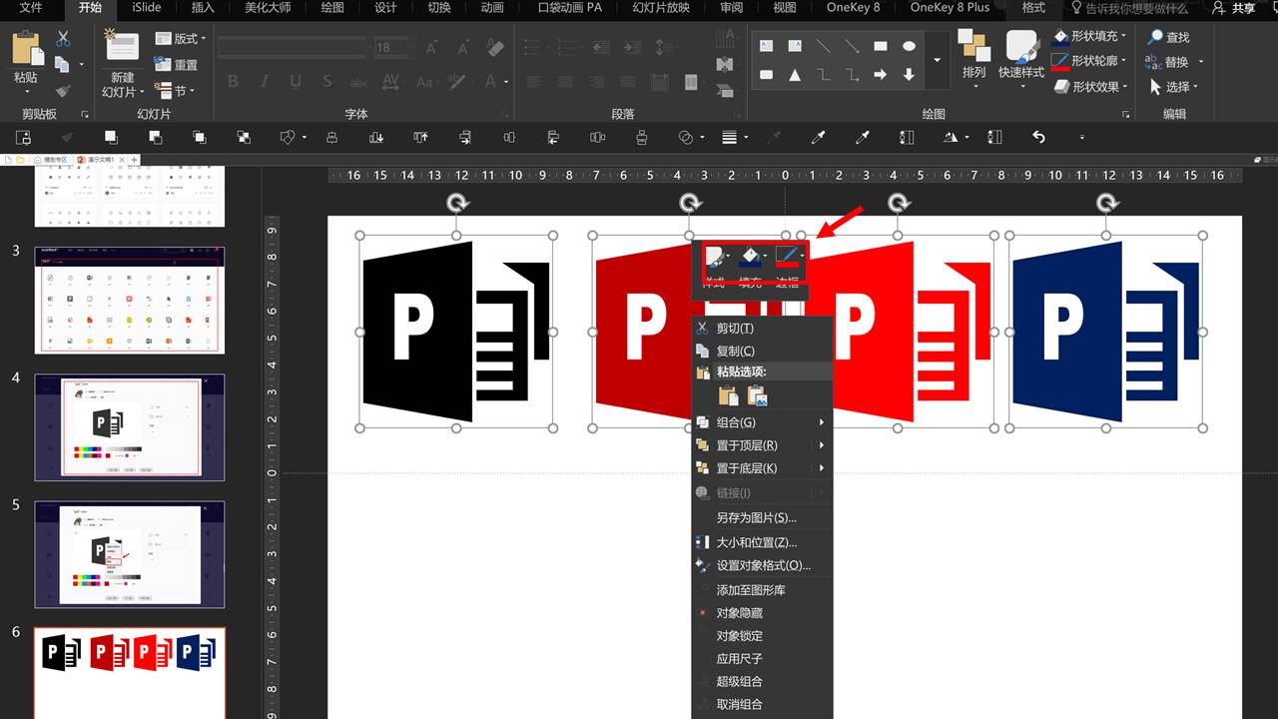
Task: Select the navy blue PowerPoint icon on slide
Action: (x=1105, y=332)
